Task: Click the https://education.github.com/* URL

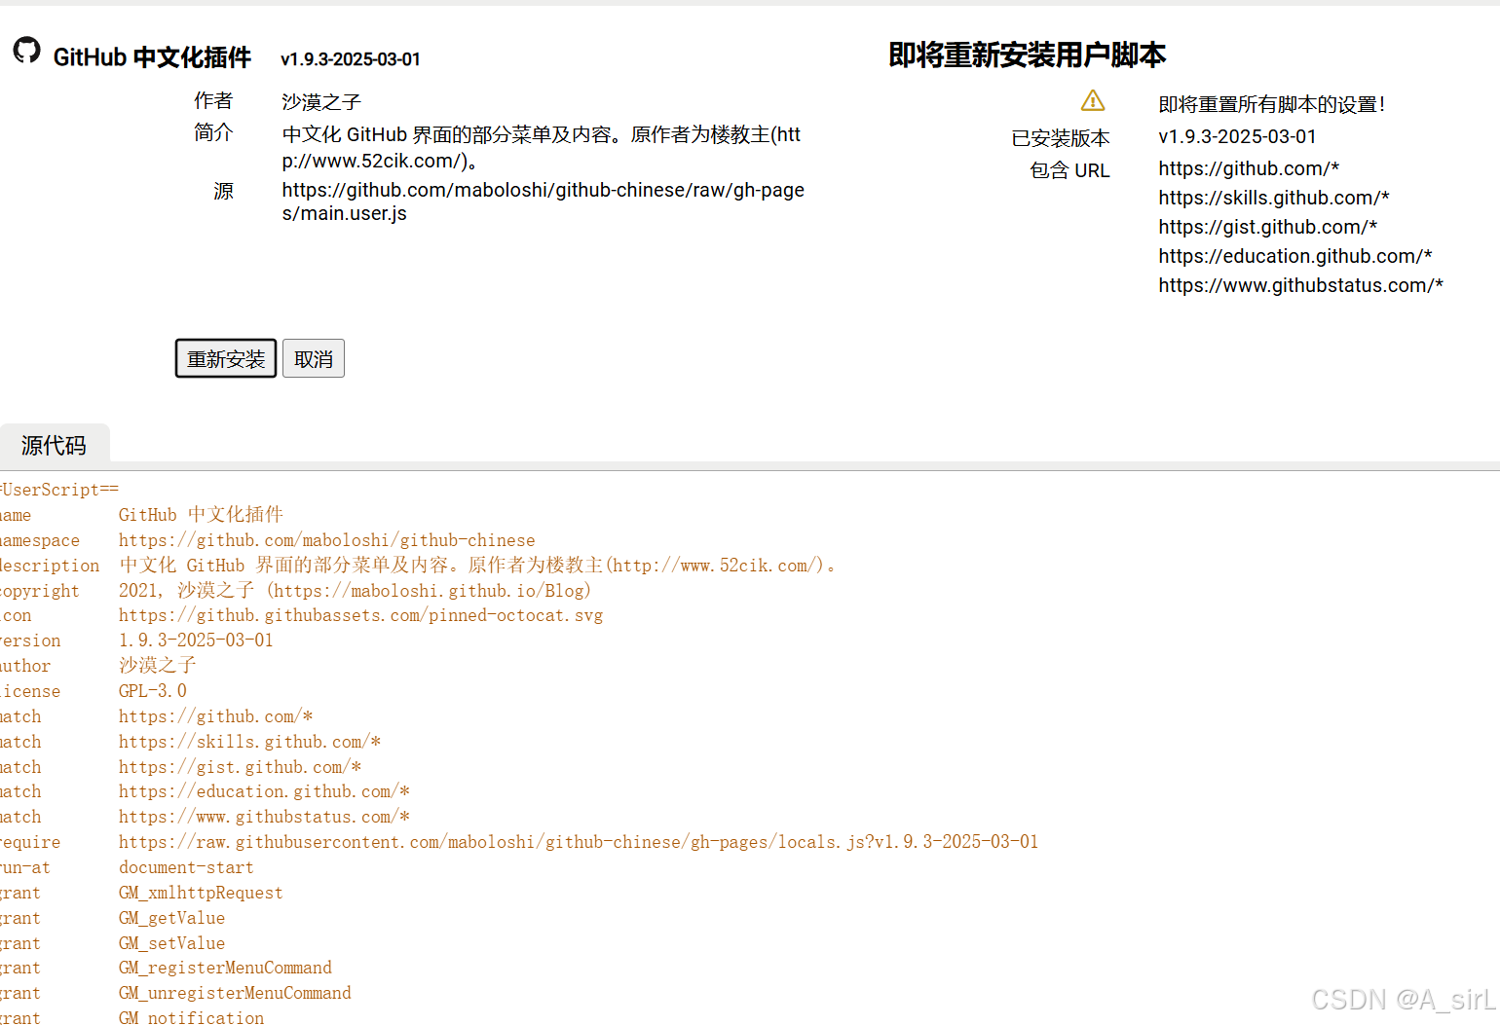Action: tap(1295, 256)
